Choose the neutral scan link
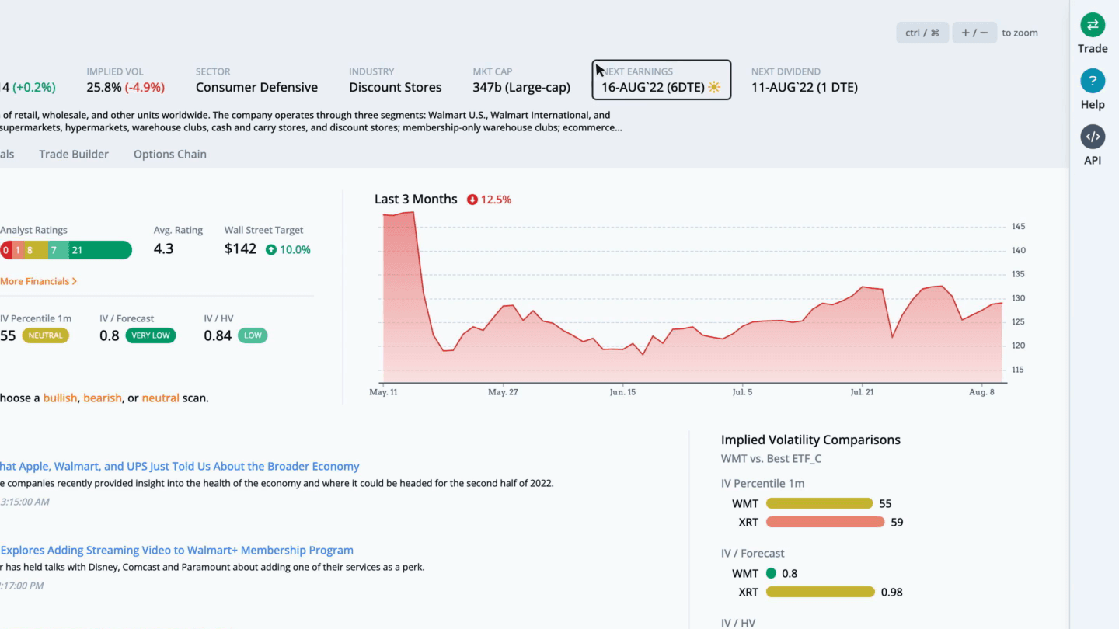Viewport: 1119px width, 629px height. 160,398
